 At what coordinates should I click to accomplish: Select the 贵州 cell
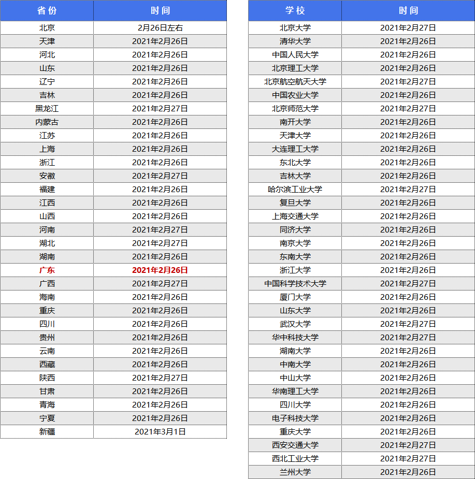coord(47,337)
